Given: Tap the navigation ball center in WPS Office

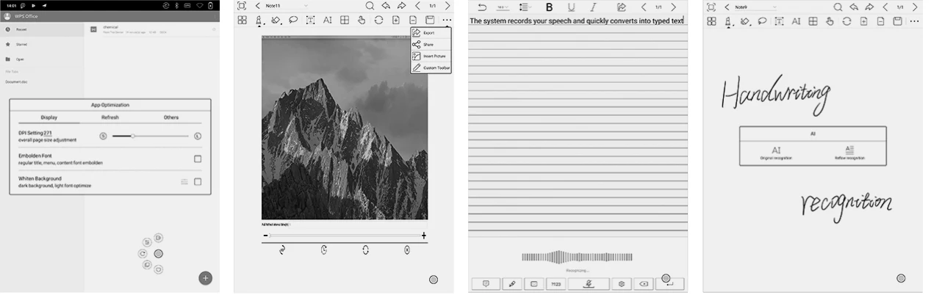Looking at the screenshot, I should (x=158, y=253).
